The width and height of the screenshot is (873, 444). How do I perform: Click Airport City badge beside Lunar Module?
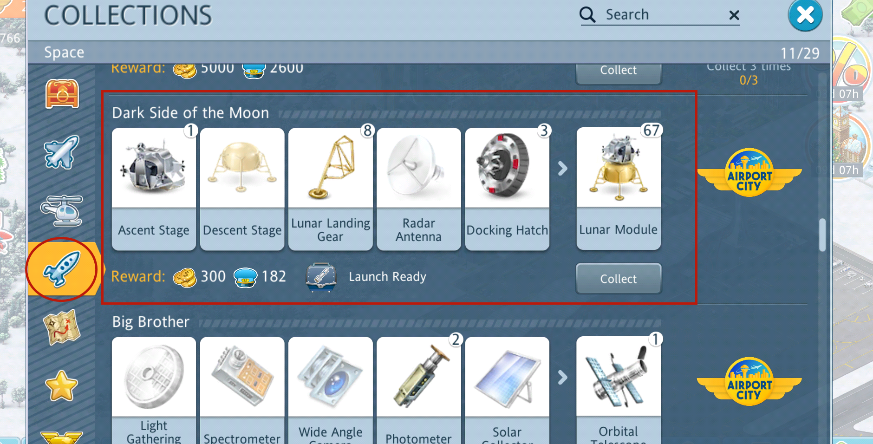tap(749, 172)
